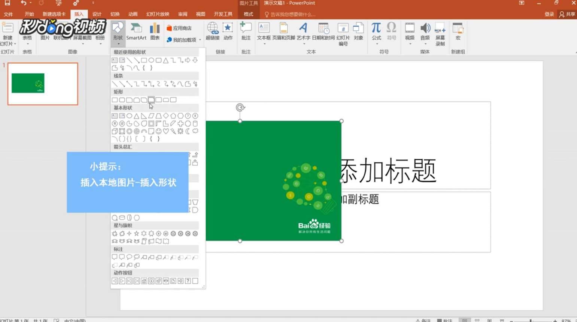The height and width of the screenshot is (322, 577).
Task: Expand the WordArt dropdown
Action: [304, 44]
